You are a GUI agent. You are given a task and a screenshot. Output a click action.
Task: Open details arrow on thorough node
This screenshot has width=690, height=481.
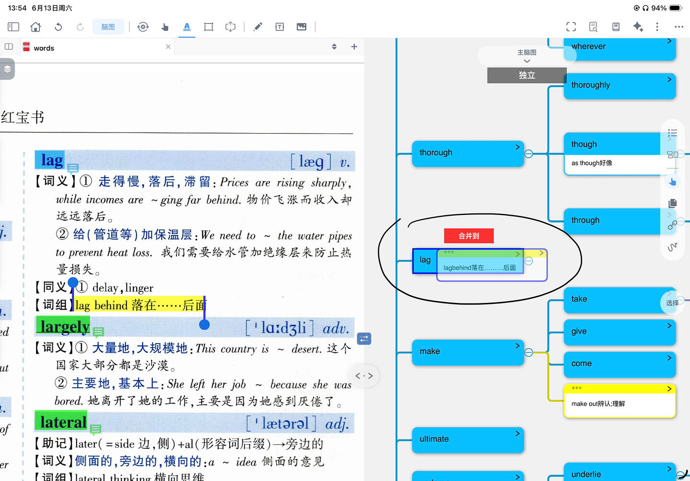(517, 147)
